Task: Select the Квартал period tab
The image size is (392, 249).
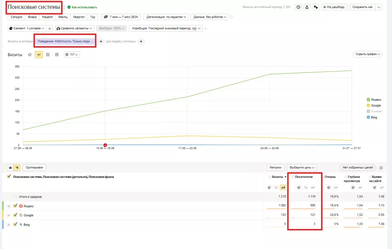Action: (79, 17)
